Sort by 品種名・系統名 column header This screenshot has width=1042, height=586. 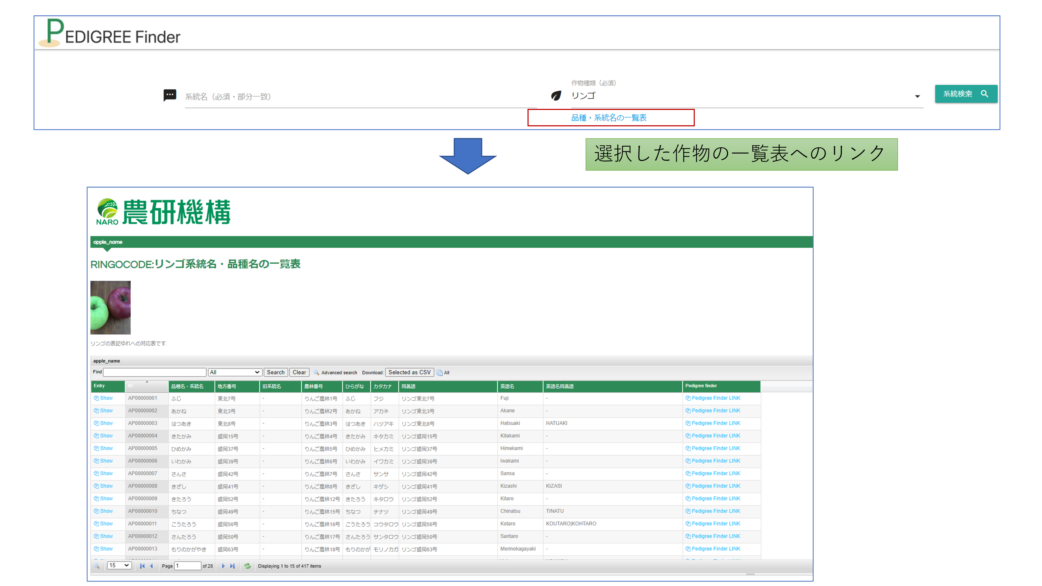[187, 386]
